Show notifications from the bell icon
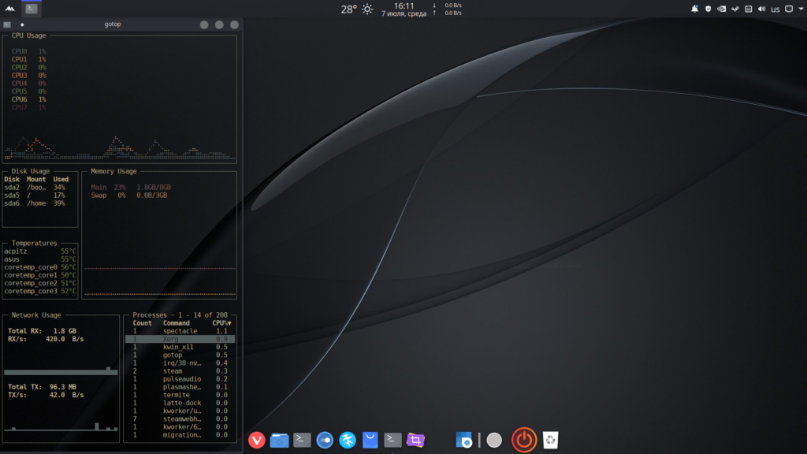 click(x=695, y=9)
